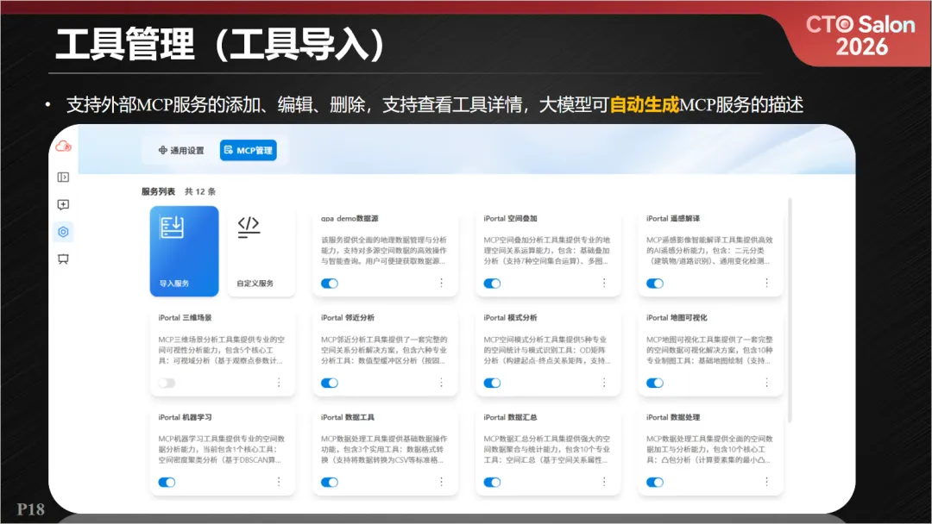Toggle the gpa demo数据源 service switch
Viewport: 932px width, 524px height.
click(x=330, y=283)
